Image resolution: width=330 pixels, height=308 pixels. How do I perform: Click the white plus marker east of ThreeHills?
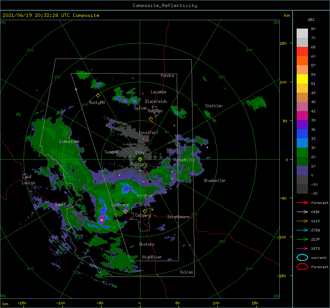(207, 147)
